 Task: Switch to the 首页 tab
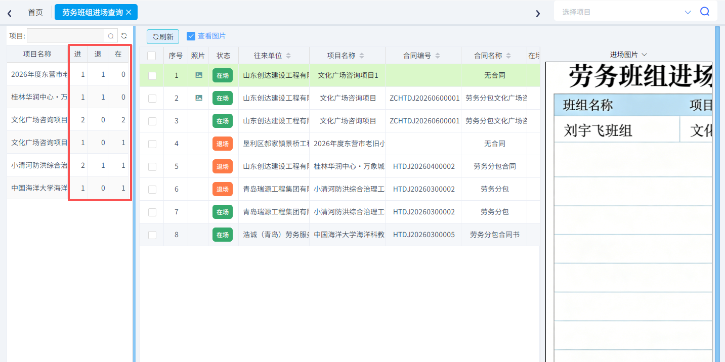click(x=35, y=12)
